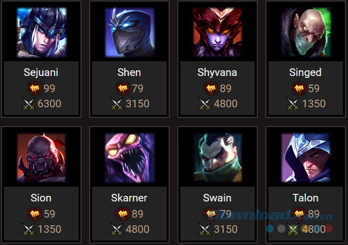Click the fist RP icon under Shyvana

210,88
